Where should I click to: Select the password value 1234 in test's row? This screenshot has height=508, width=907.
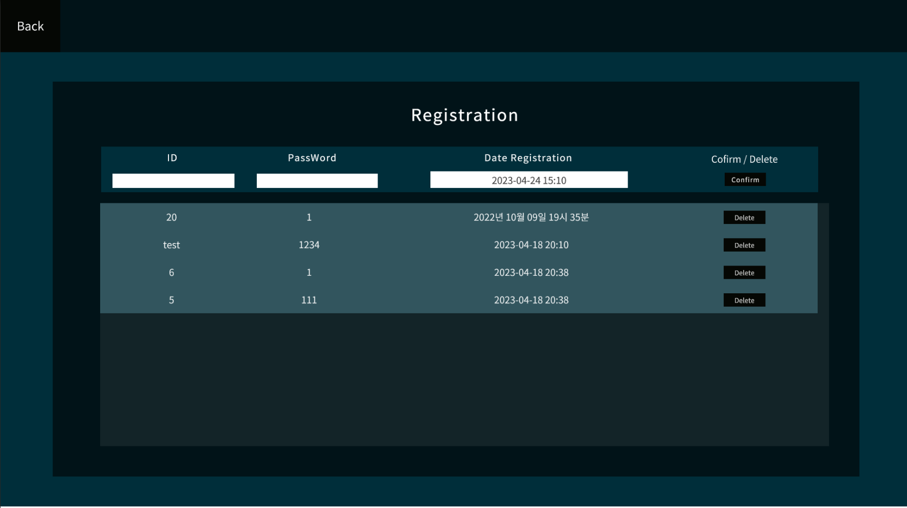(x=309, y=245)
